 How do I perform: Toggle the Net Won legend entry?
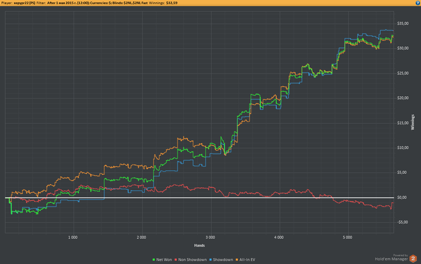162,260
